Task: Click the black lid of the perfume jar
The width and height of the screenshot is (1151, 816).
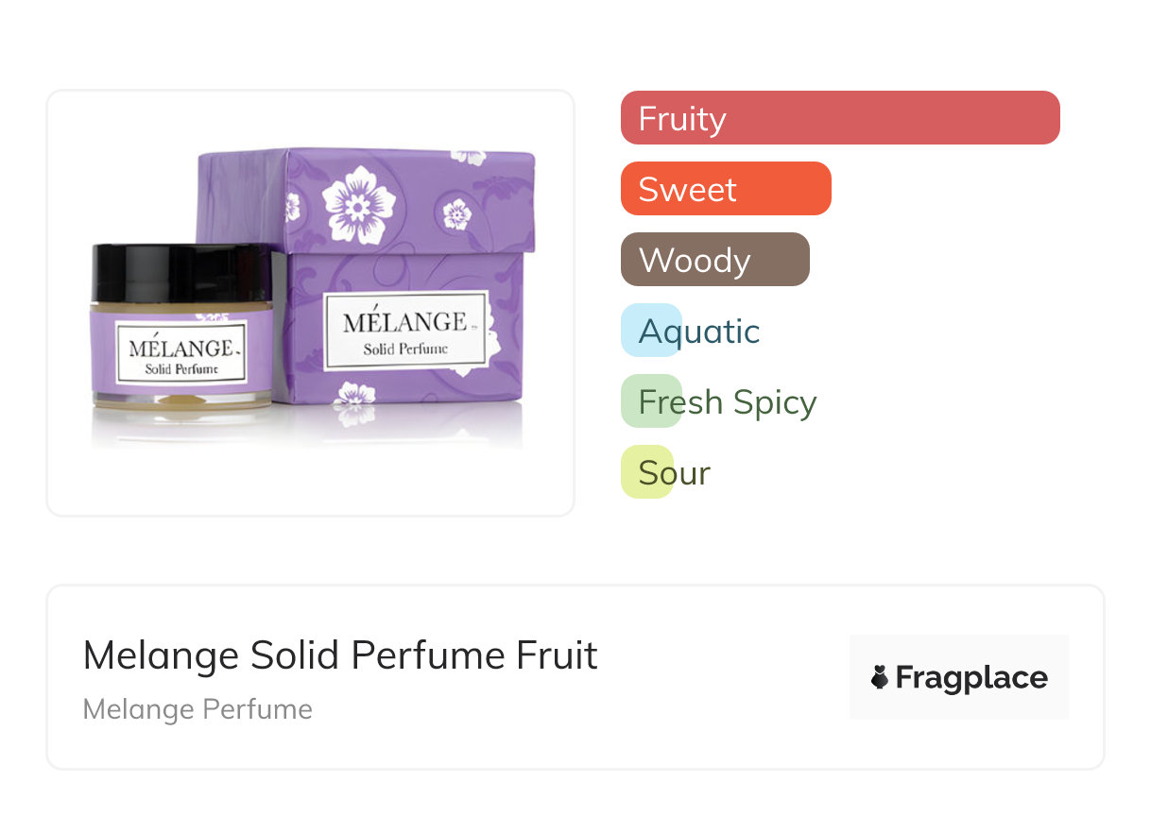Action: pyautogui.click(x=182, y=272)
